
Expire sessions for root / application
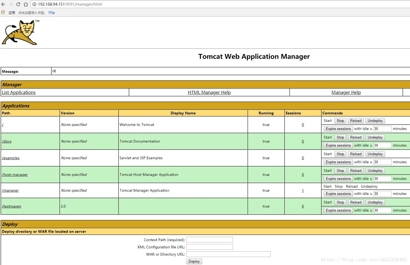(338, 129)
